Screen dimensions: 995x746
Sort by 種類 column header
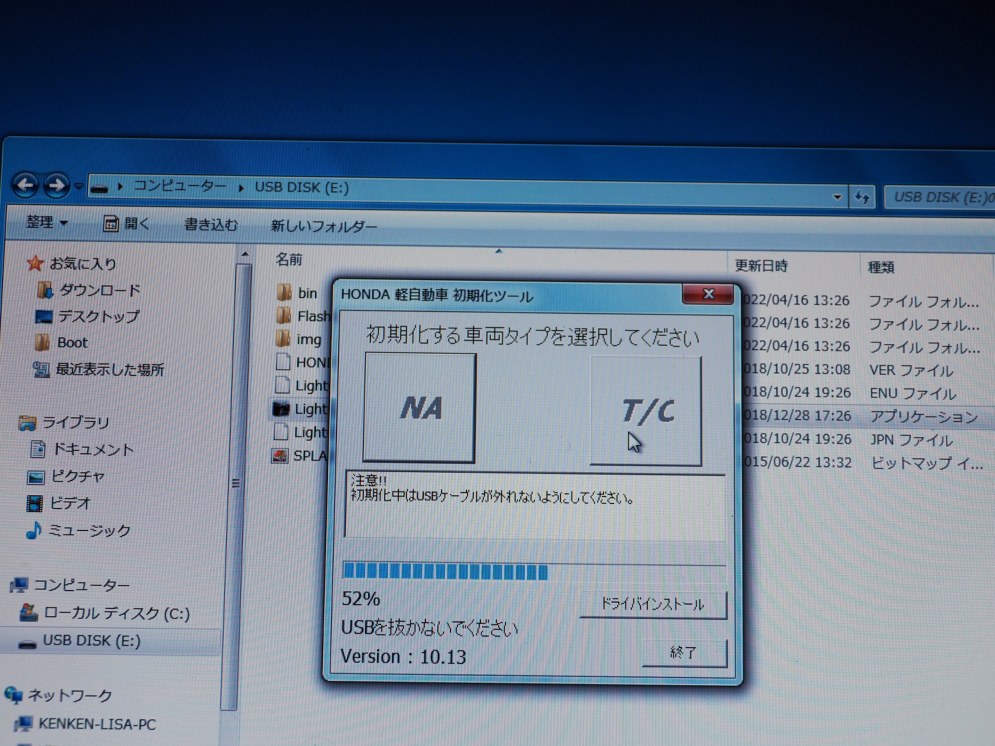(x=880, y=267)
